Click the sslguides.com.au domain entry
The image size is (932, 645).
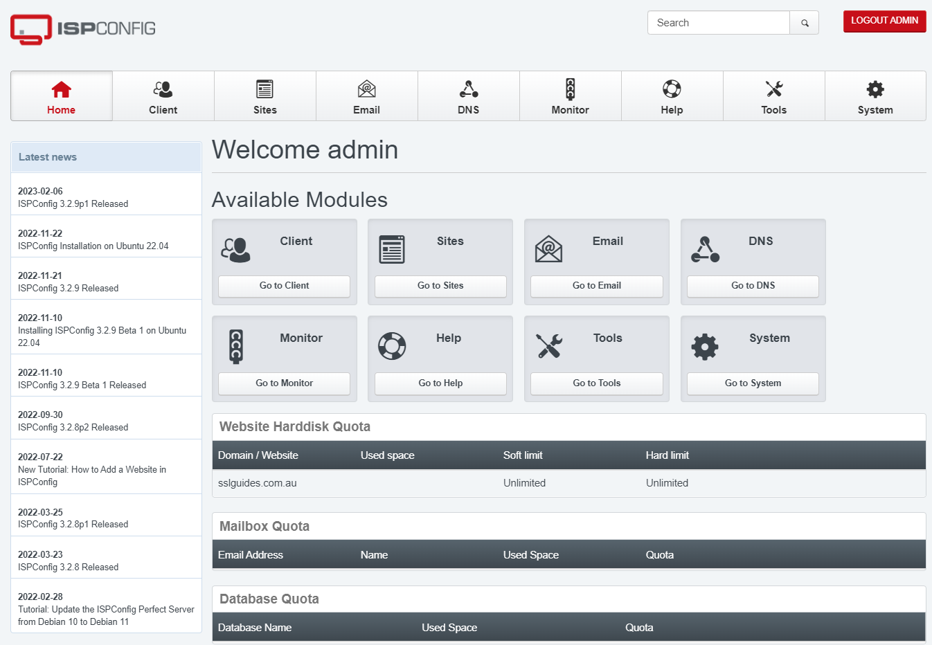click(256, 482)
